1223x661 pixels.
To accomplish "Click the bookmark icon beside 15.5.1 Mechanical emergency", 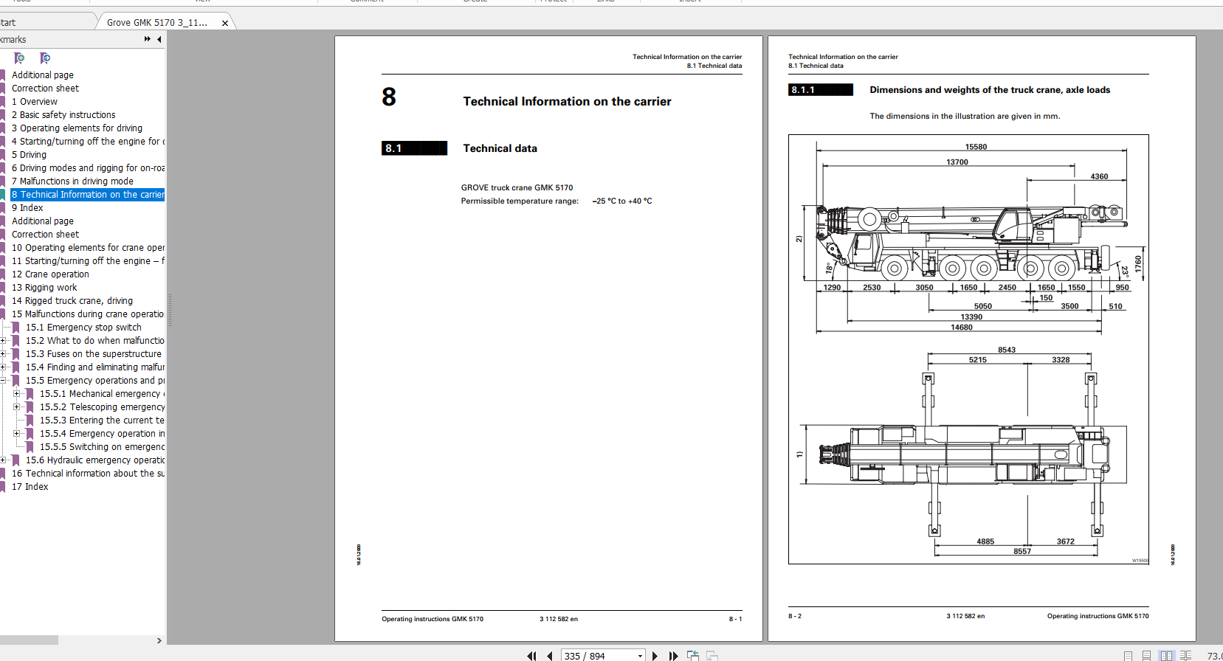I will point(30,394).
